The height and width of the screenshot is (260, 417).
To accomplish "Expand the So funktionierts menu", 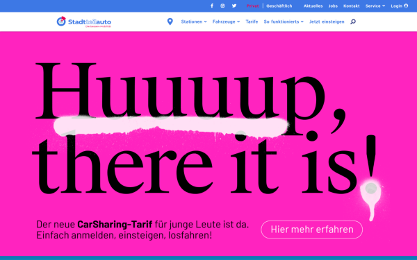I will tap(284, 21).
